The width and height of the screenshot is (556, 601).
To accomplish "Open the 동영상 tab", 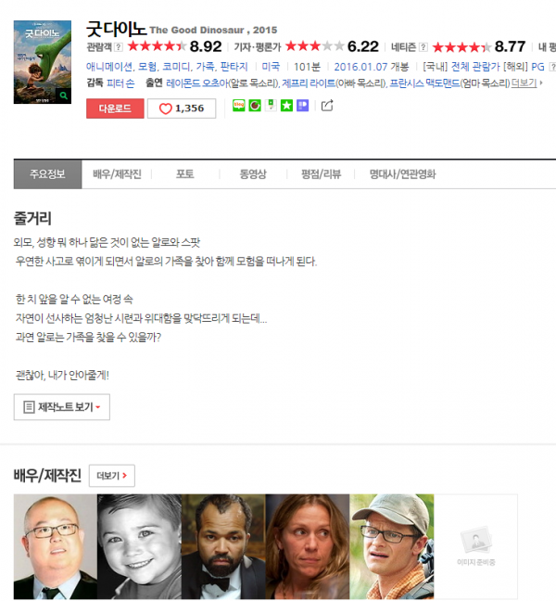I will 253,174.
